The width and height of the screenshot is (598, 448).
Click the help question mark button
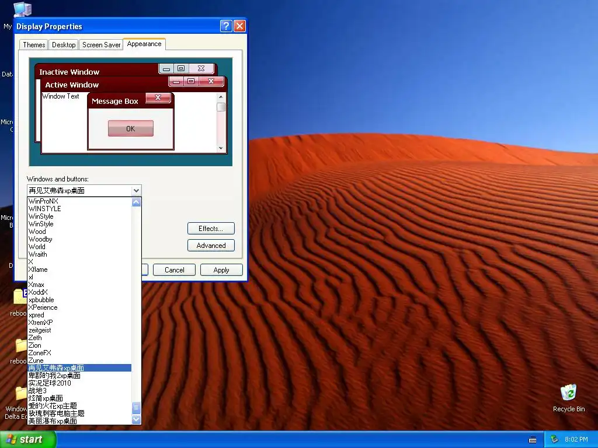click(226, 26)
